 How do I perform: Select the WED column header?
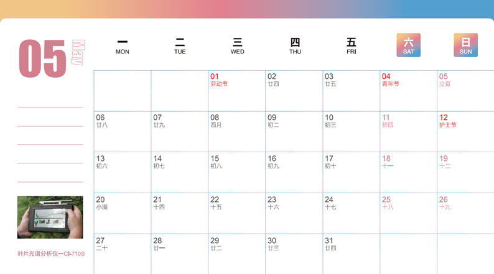(237, 46)
